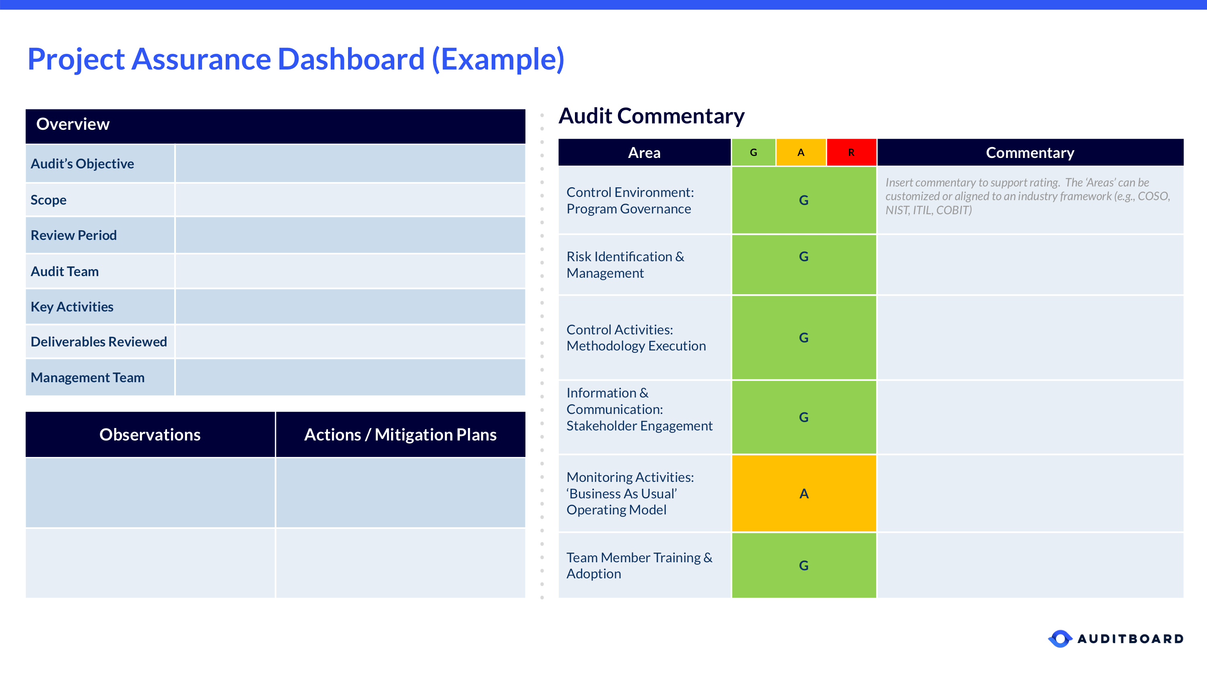Click the G rating for Team Member Training

[x=804, y=565]
